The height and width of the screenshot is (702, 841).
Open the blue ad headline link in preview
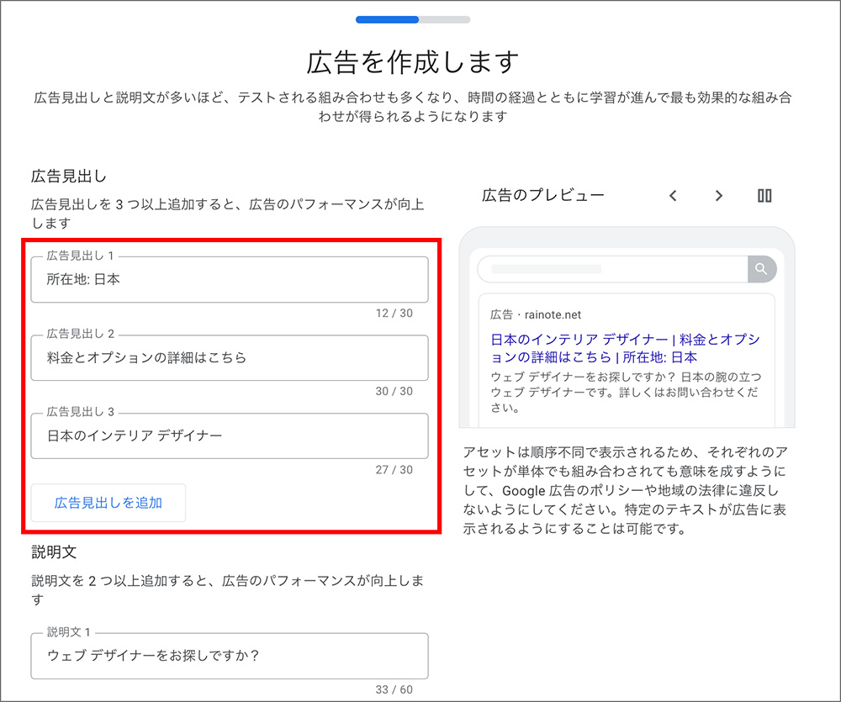[626, 348]
